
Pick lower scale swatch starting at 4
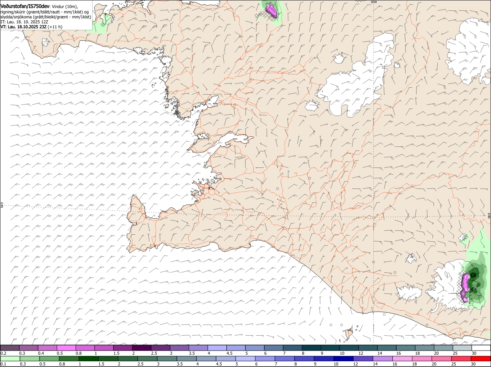click(x=207, y=359)
